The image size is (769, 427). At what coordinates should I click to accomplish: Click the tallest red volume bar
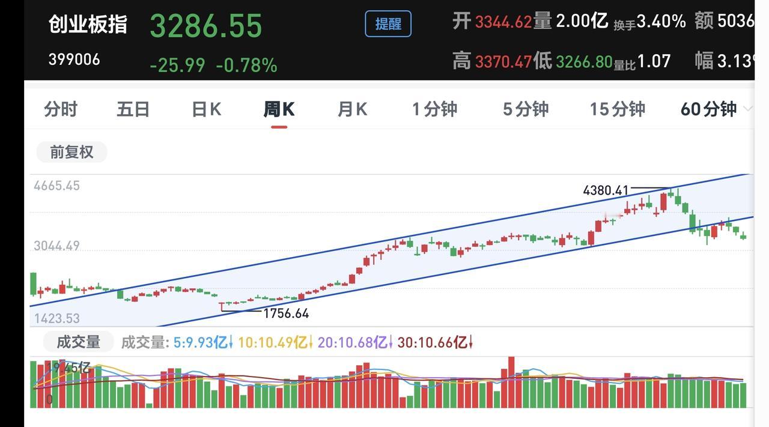511,383
